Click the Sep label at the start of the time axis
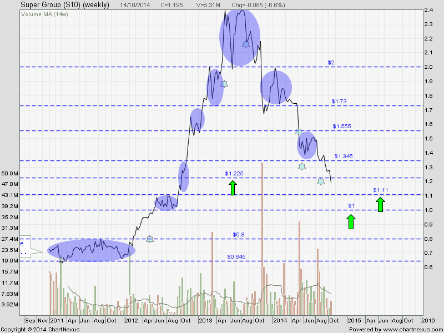444x333 pixels. [x=30, y=321]
